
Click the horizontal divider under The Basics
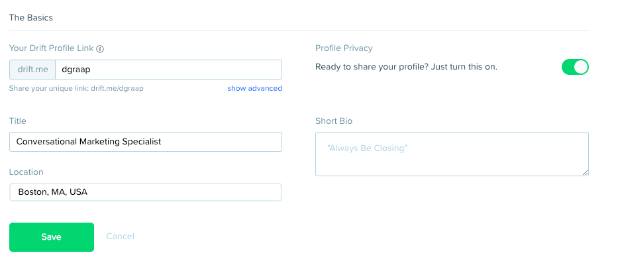tap(299, 30)
